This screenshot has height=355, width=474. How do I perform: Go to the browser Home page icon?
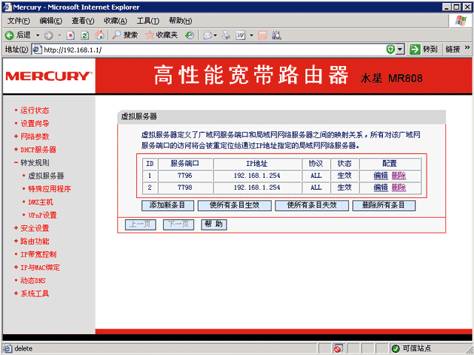pyautogui.click(x=99, y=35)
